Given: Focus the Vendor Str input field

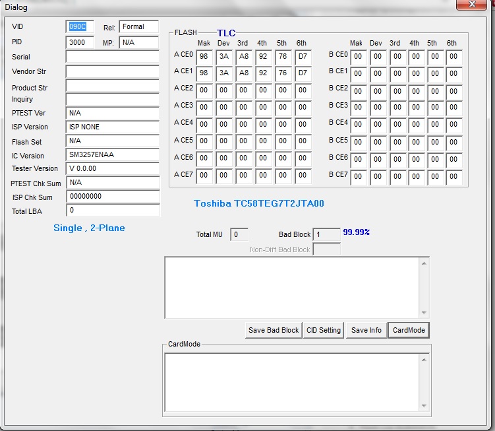Looking at the screenshot, I should coord(113,71).
